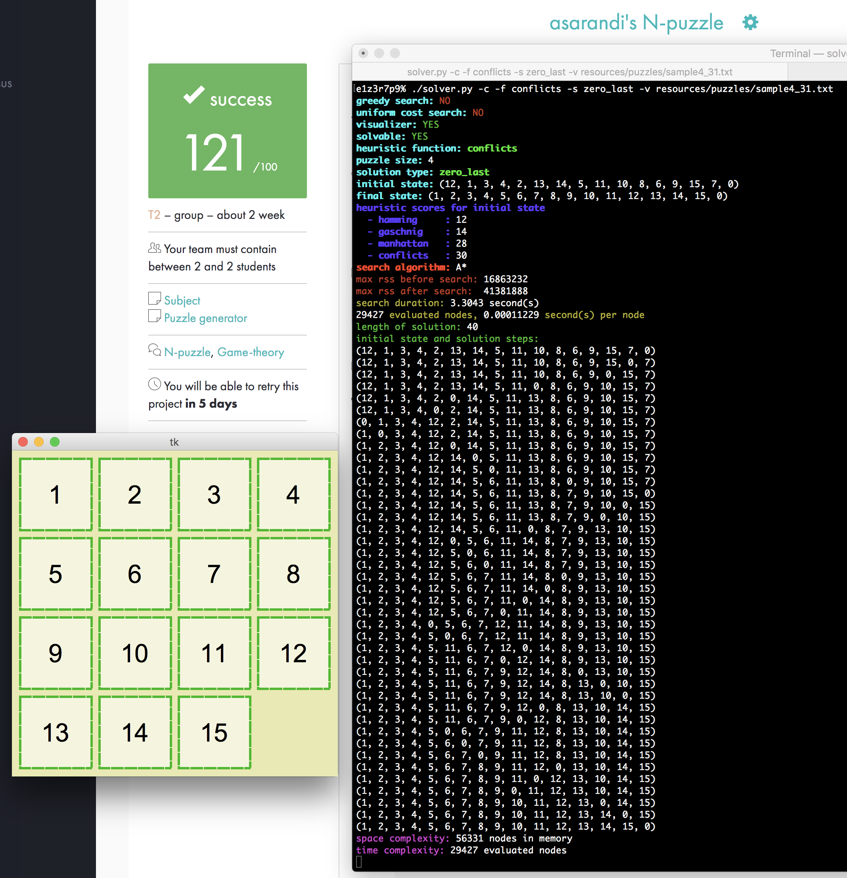Image resolution: width=847 pixels, height=878 pixels.
Task: Click tile 14 in the puzzle grid
Action: click(x=135, y=732)
